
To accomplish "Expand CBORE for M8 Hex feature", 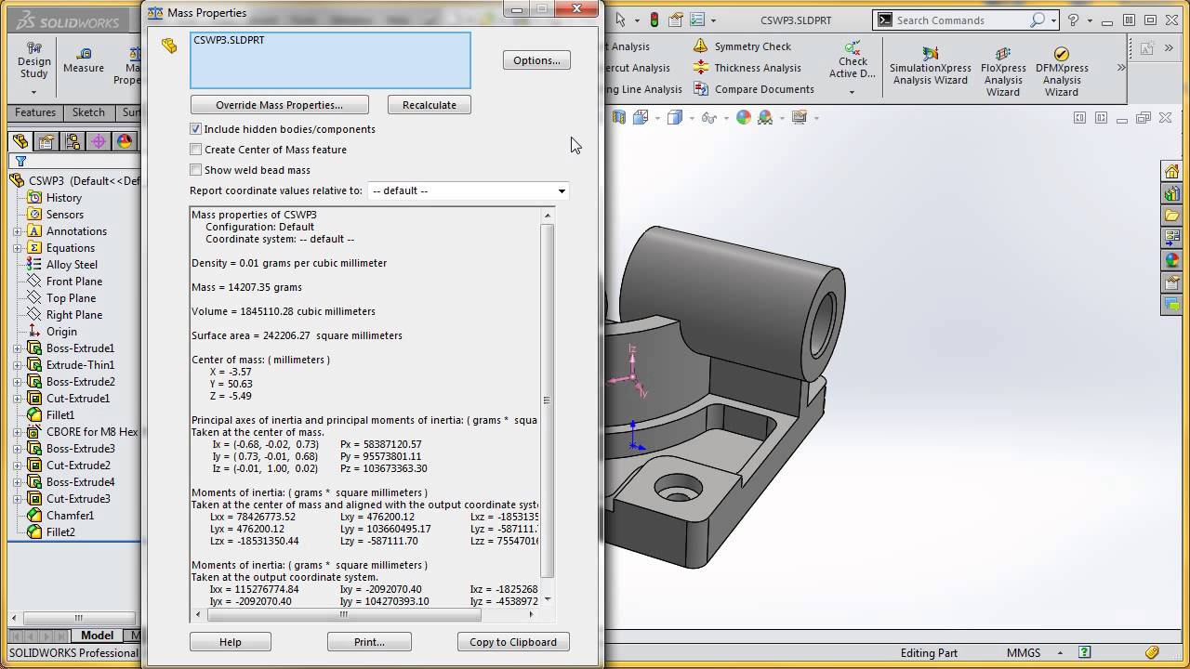I will click(18, 432).
